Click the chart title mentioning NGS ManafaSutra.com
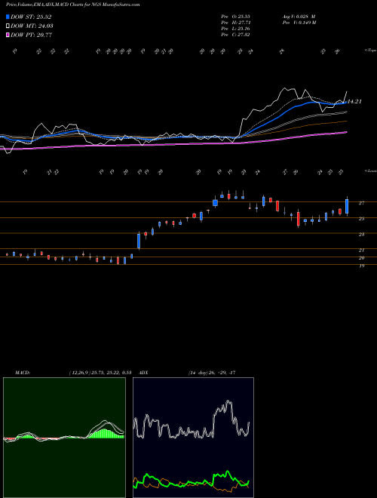This screenshot has height=498, width=377. 72,5
